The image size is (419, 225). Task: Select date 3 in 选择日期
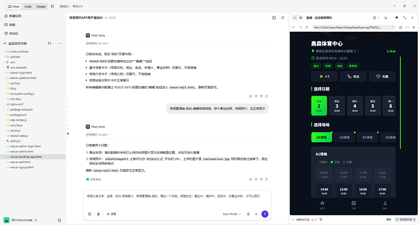336,106
